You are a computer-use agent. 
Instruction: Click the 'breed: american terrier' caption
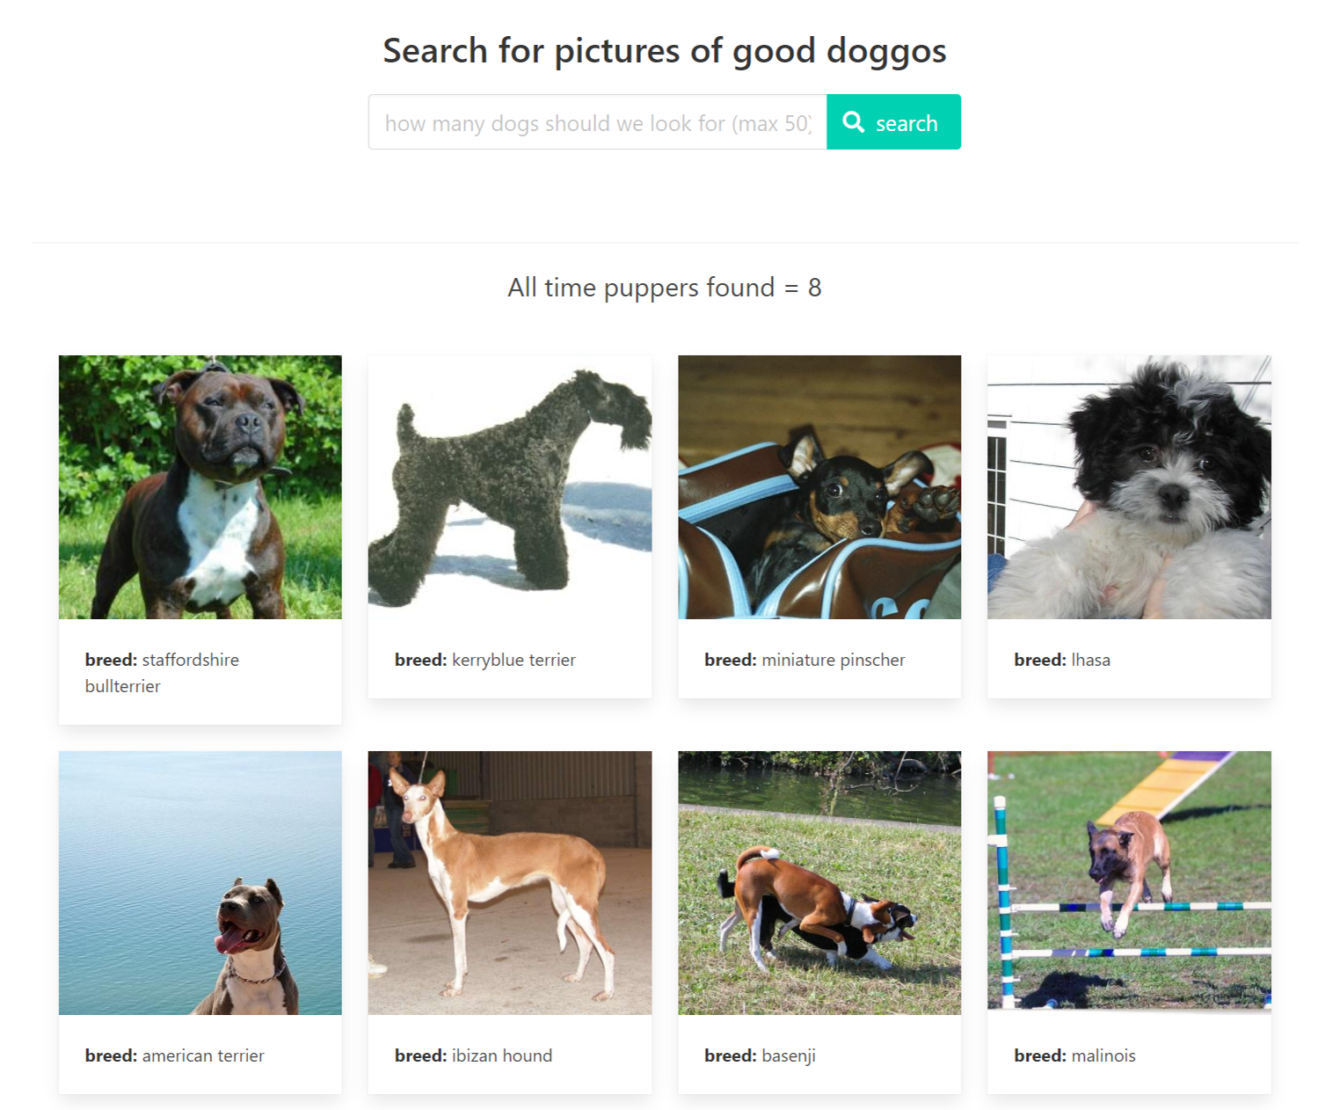coord(175,1055)
